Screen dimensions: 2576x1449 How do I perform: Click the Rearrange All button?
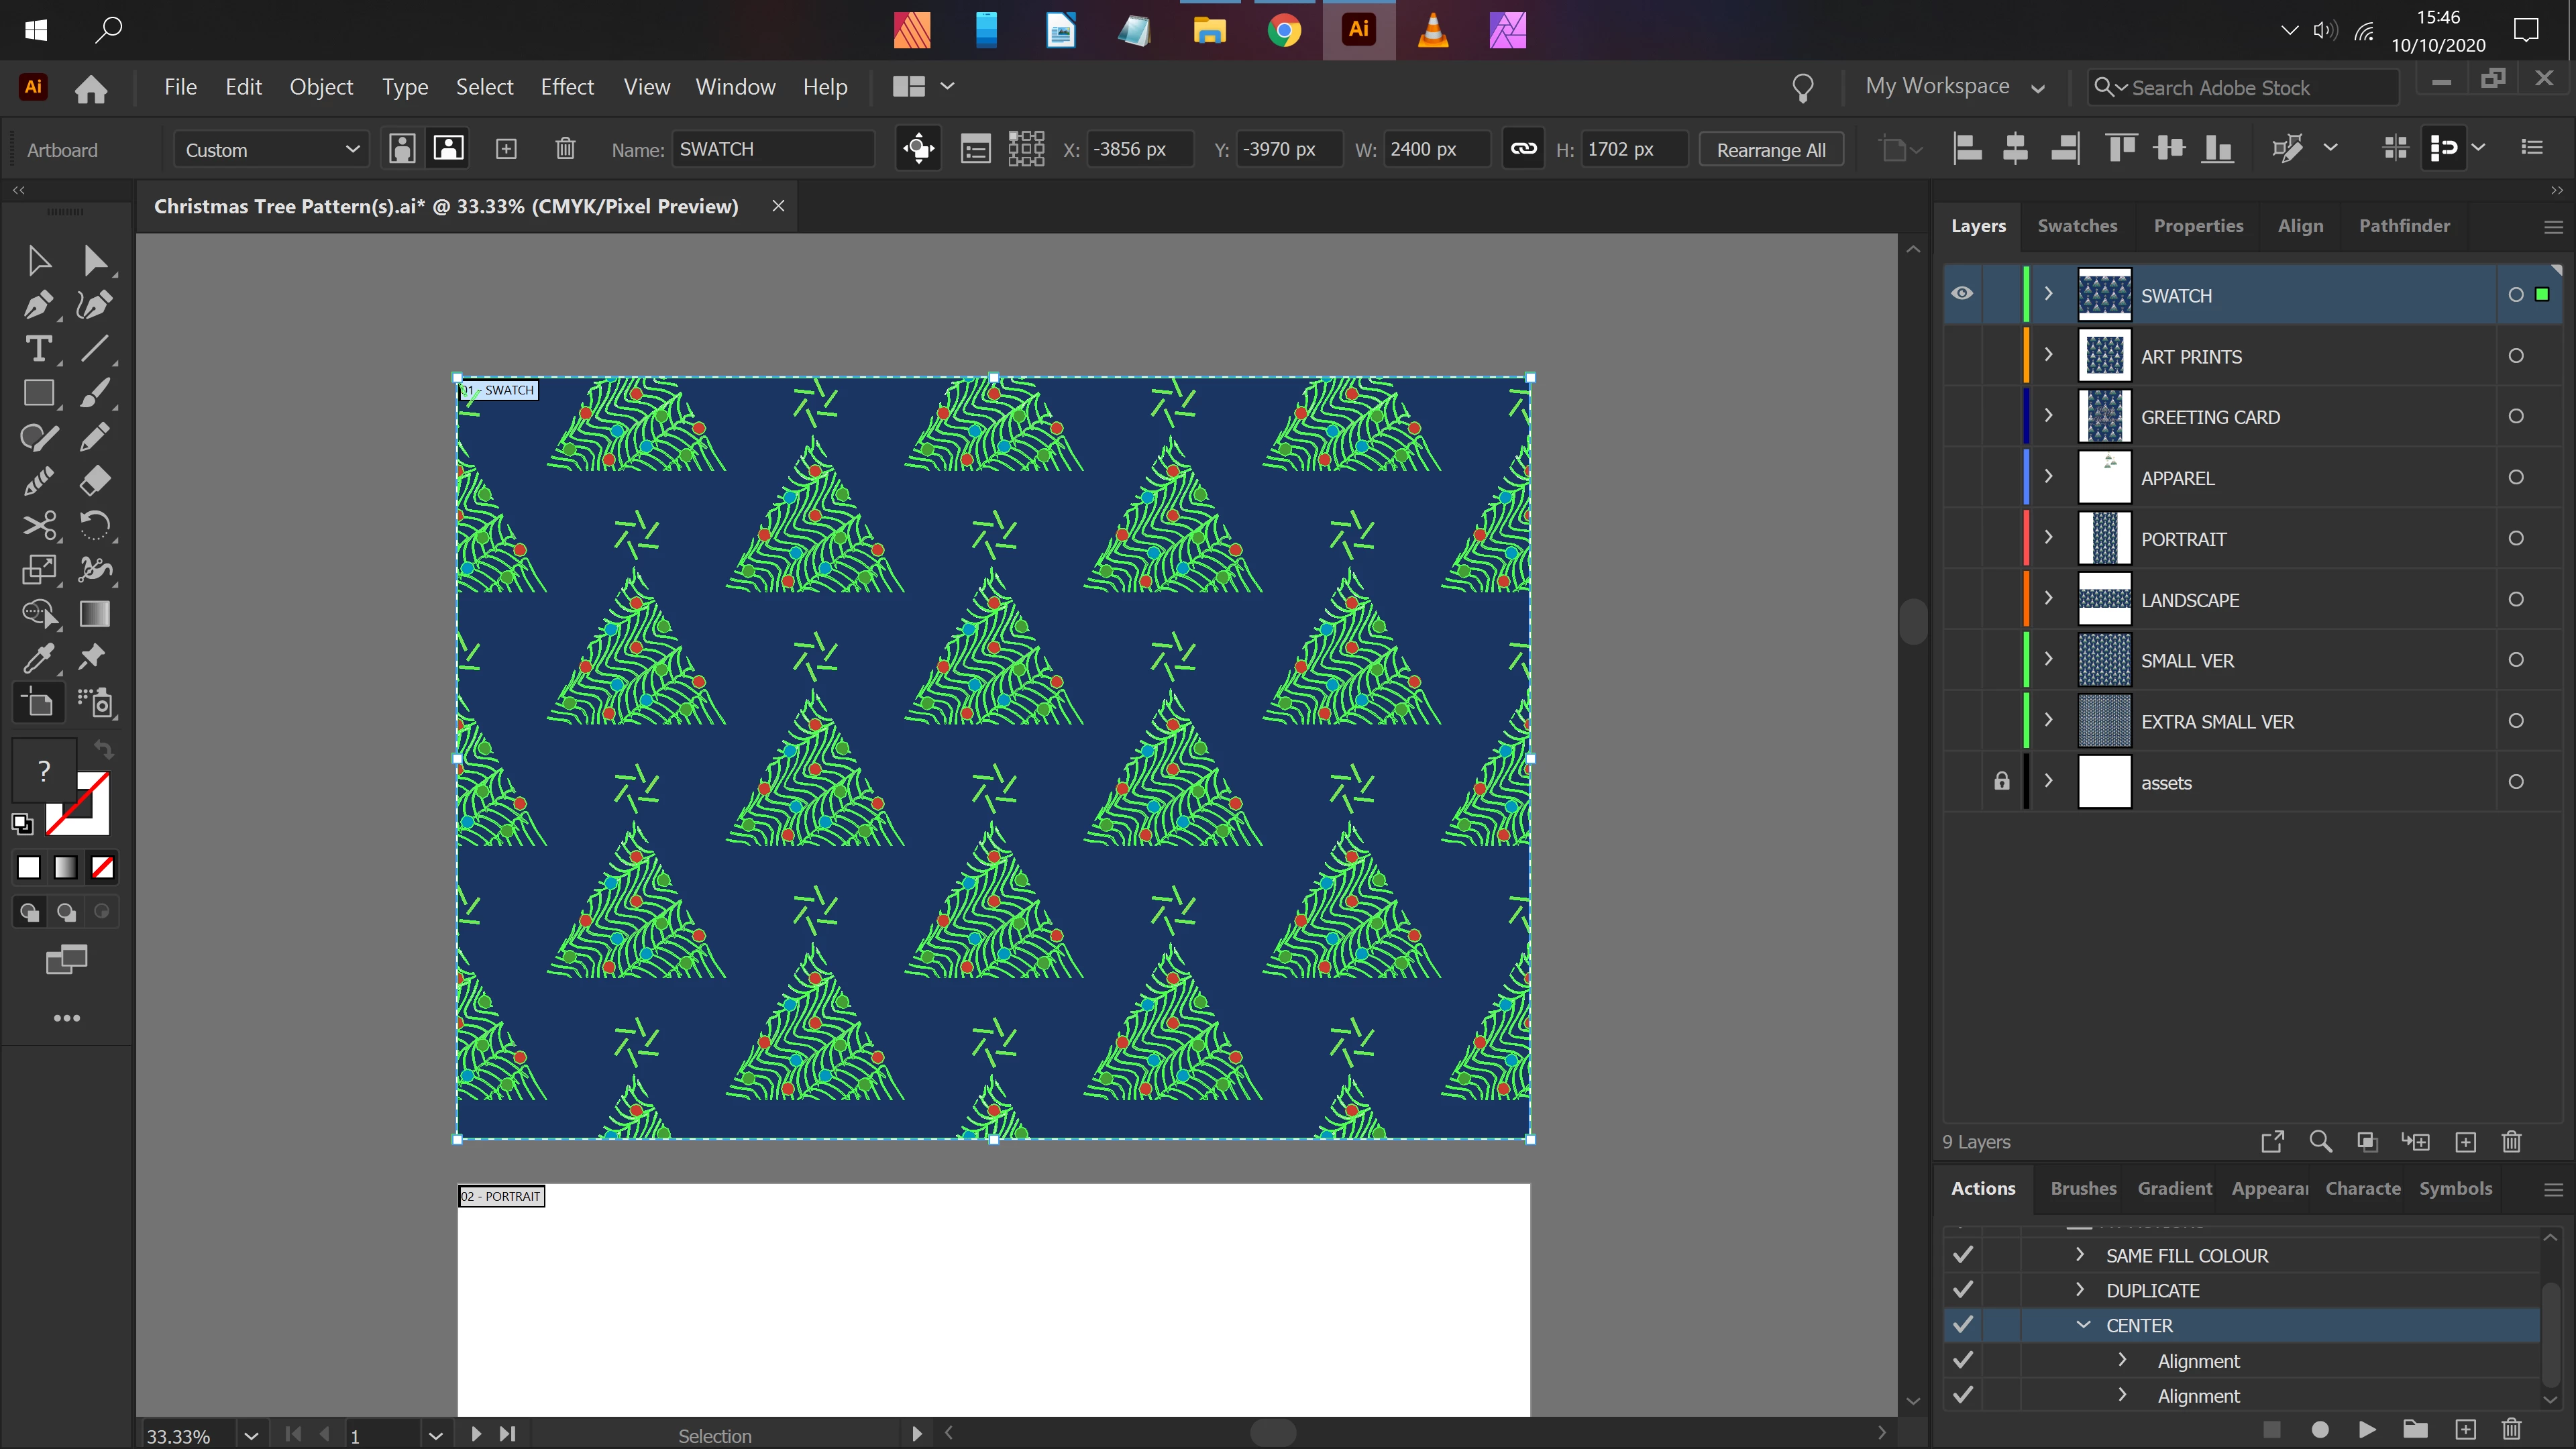pos(1770,149)
